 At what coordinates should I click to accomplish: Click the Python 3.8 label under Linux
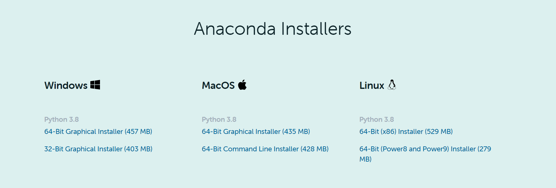click(x=377, y=119)
